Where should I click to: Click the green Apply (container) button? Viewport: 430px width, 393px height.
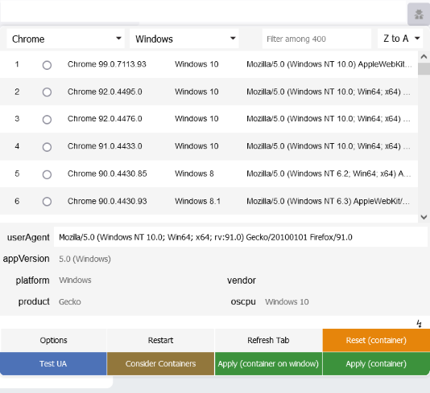click(x=376, y=363)
